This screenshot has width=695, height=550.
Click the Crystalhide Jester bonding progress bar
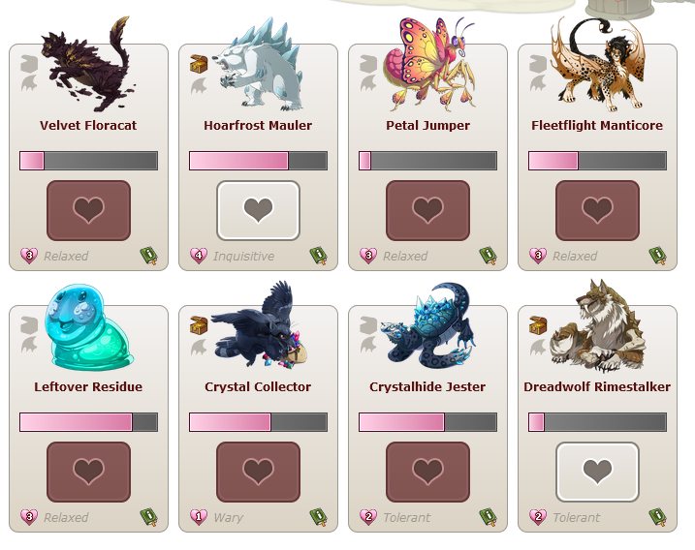[427, 422]
